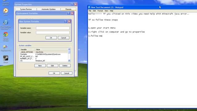Click the 'right click on computer' line
Image resolution: width=197 pixels, height=111 pixels.
tap(116, 32)
